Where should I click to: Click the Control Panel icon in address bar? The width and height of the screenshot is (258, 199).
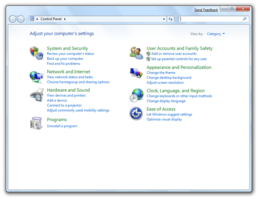coord(32,19)
